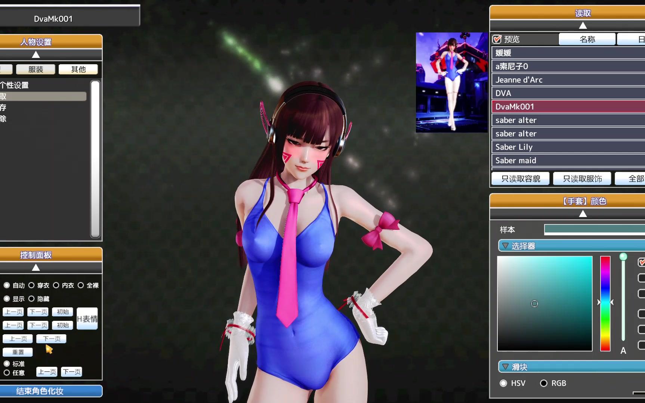This screenshot has width=645, height=403.
Task: Toggle the 预览 preview checkbox
Action: tap(497, 39)
